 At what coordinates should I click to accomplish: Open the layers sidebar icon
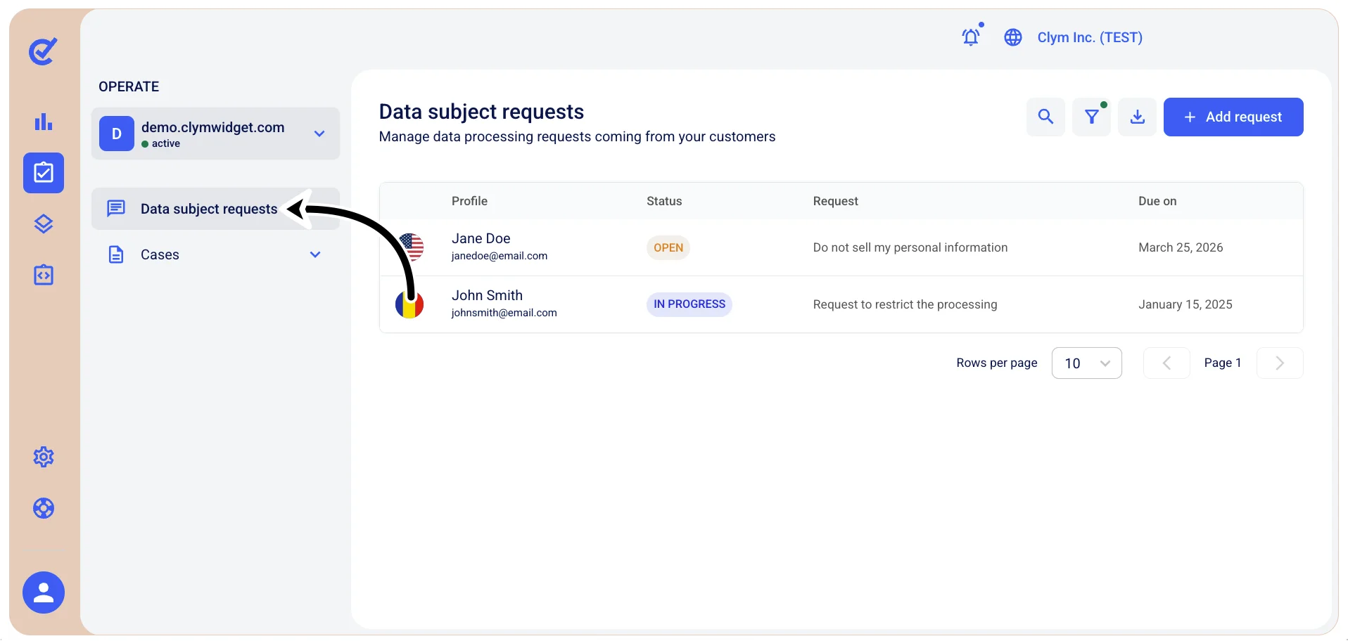(44, 224)
